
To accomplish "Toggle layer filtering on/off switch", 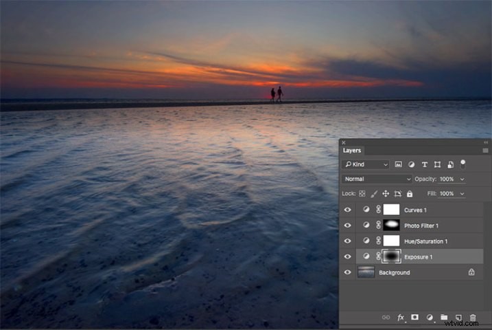I will click(462, 164).
